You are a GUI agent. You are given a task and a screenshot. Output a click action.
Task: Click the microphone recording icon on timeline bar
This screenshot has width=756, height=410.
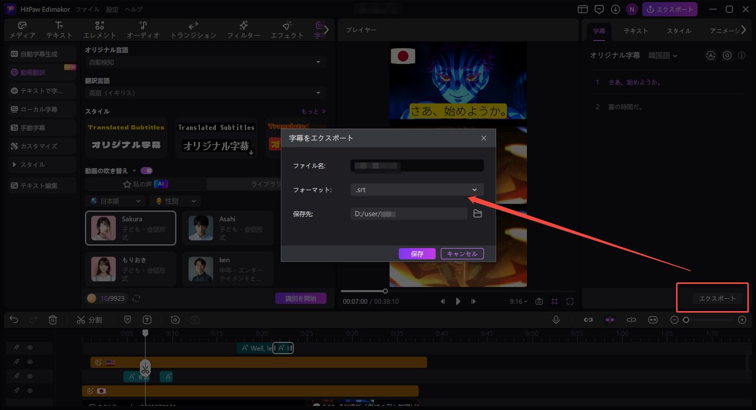[x=556, y=319]
